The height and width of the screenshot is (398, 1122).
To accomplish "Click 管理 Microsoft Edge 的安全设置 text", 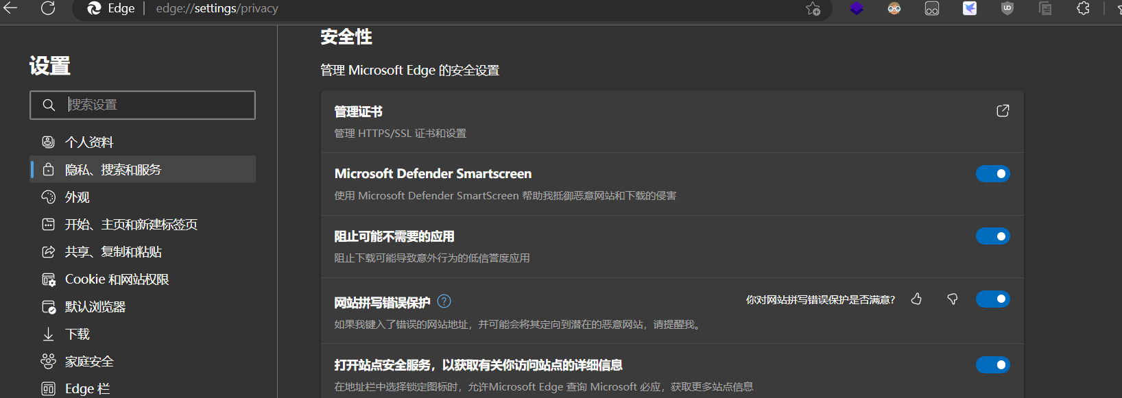I will coord(410,71).
